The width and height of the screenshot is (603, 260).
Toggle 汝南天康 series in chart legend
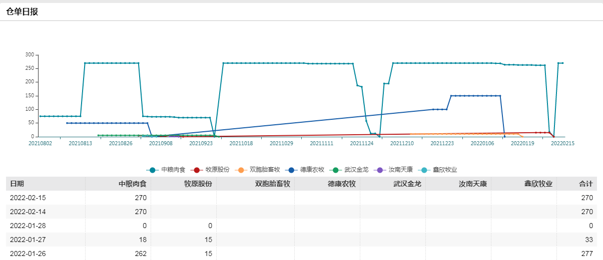coord(393,170)
